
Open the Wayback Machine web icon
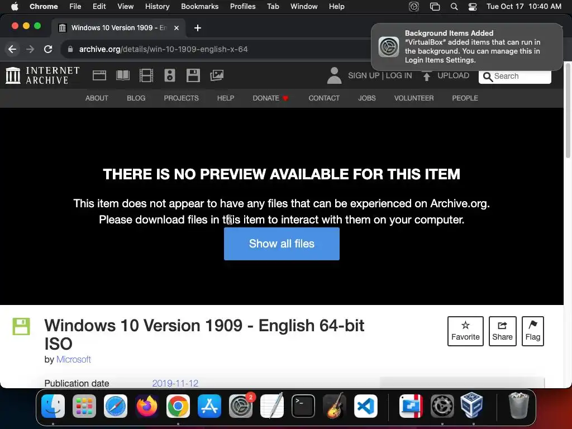tap(99, 75)
